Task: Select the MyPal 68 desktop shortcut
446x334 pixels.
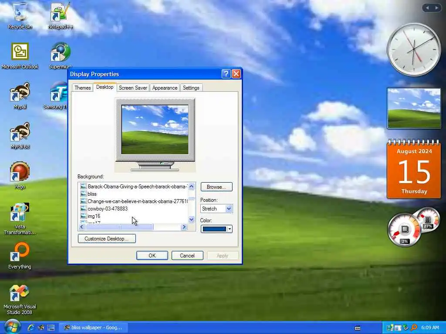Action: [x=20, y=136]
